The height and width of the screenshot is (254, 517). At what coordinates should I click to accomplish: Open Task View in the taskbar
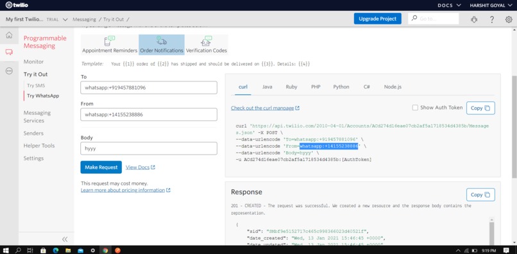pos(30,250)
